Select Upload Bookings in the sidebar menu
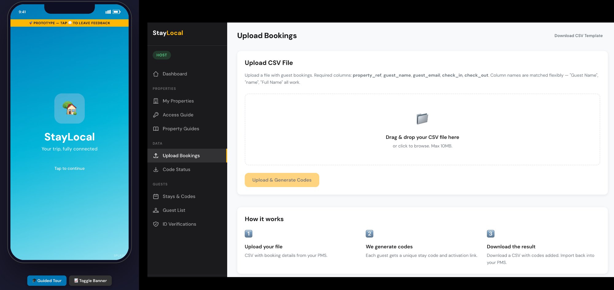614x290 pixels. [181, 155]
